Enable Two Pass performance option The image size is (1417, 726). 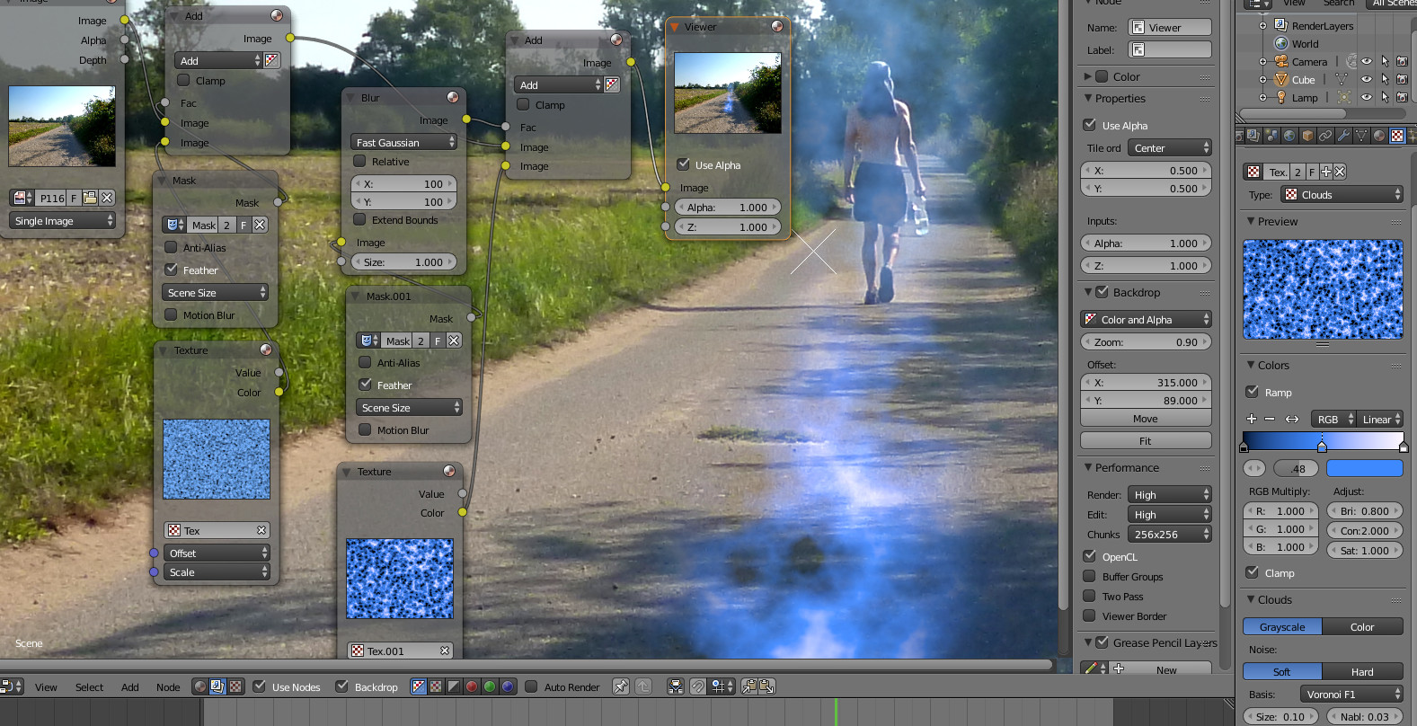(x=1089, y=597)
